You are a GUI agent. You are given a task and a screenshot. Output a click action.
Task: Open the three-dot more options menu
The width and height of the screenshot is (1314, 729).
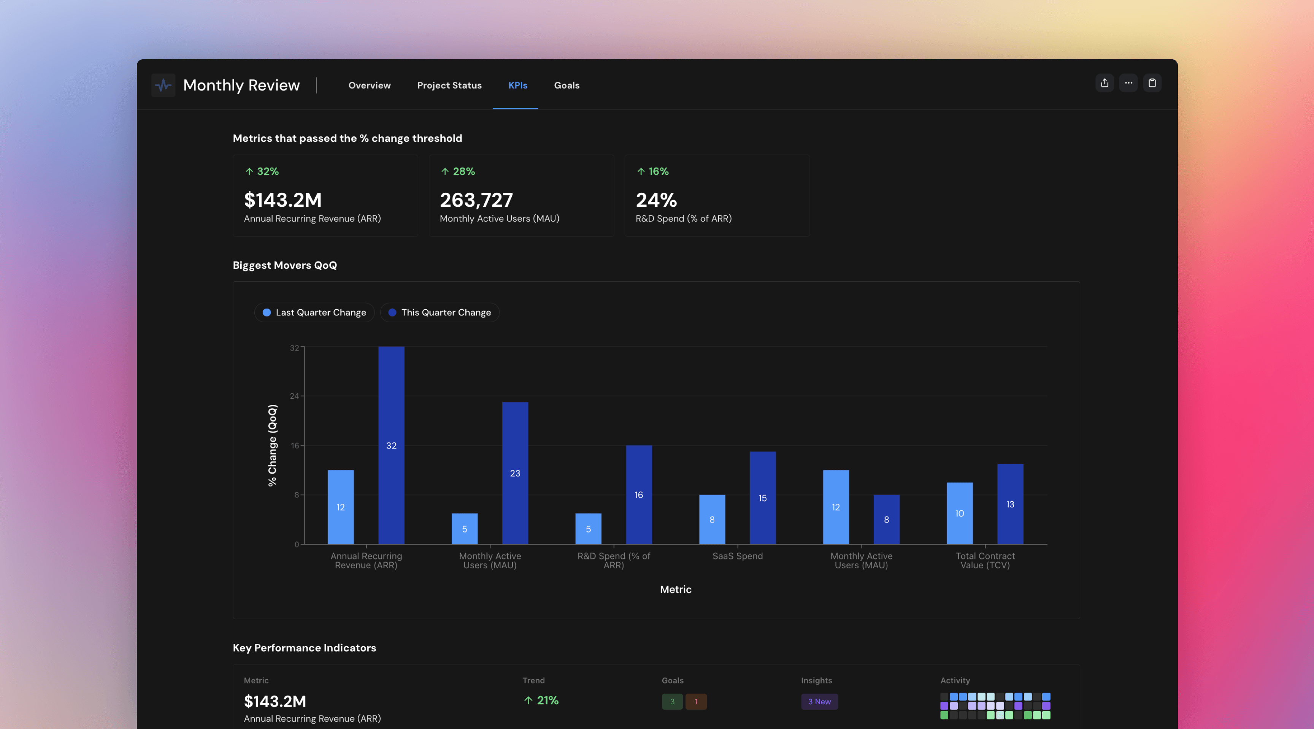(1128, 83)
